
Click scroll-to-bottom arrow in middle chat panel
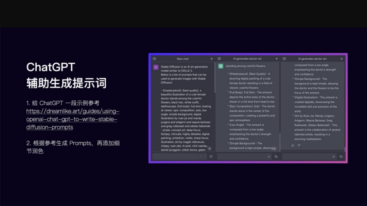pyautogui.click(x=274, y=148)
